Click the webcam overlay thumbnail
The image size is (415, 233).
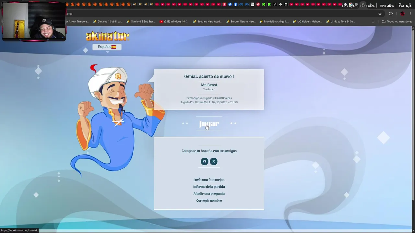pos(34,21)
